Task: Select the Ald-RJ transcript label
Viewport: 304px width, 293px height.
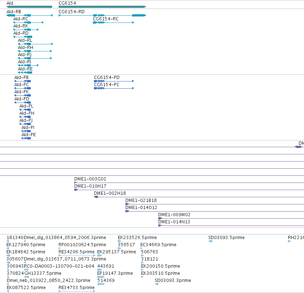Action: coord(25,55)
